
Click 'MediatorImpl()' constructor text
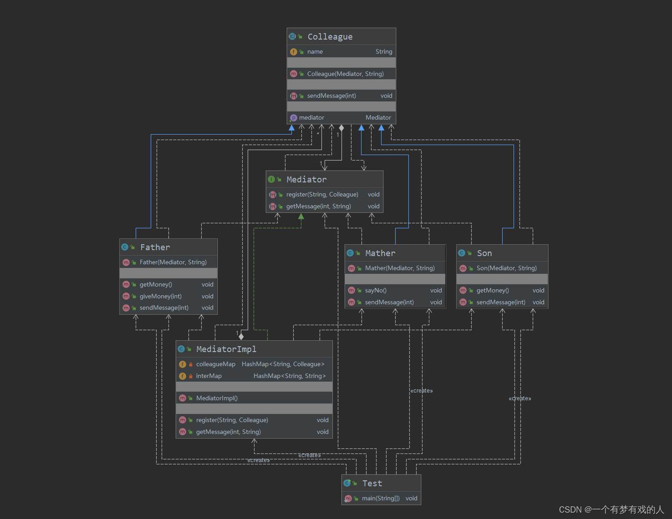217,398
